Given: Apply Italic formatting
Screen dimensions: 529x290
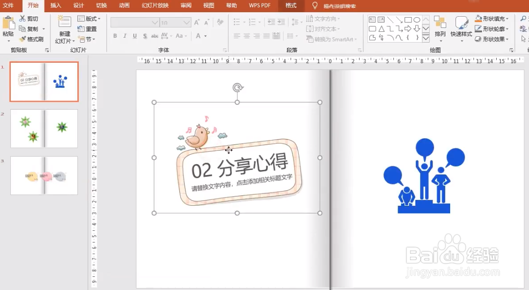Looking at the screenshot, I should click(x=124, y=36).
